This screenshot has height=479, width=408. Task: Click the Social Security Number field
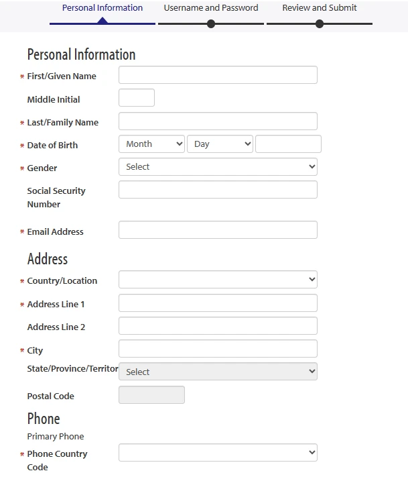pos(218,190)
